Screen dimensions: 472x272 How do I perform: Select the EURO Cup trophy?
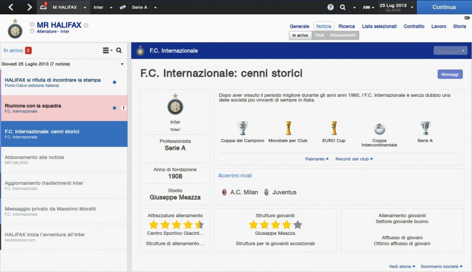334,128
